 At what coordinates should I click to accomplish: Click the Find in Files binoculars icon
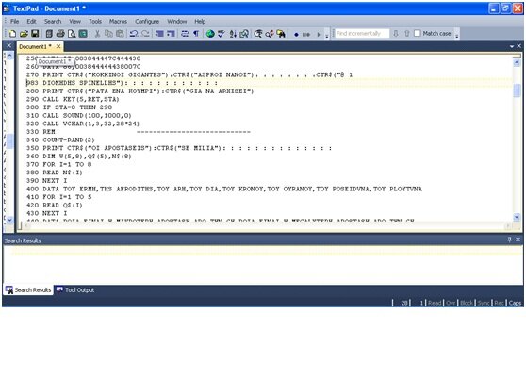click(x=281, y=34)
